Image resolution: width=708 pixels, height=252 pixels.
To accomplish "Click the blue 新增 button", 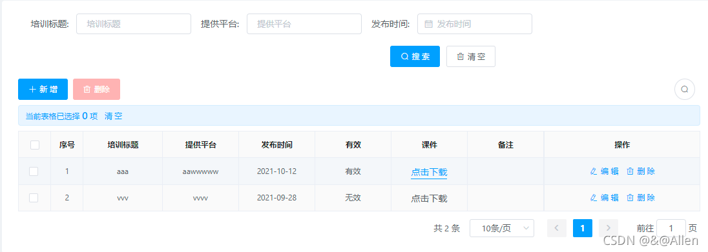I will coord(43,89).
